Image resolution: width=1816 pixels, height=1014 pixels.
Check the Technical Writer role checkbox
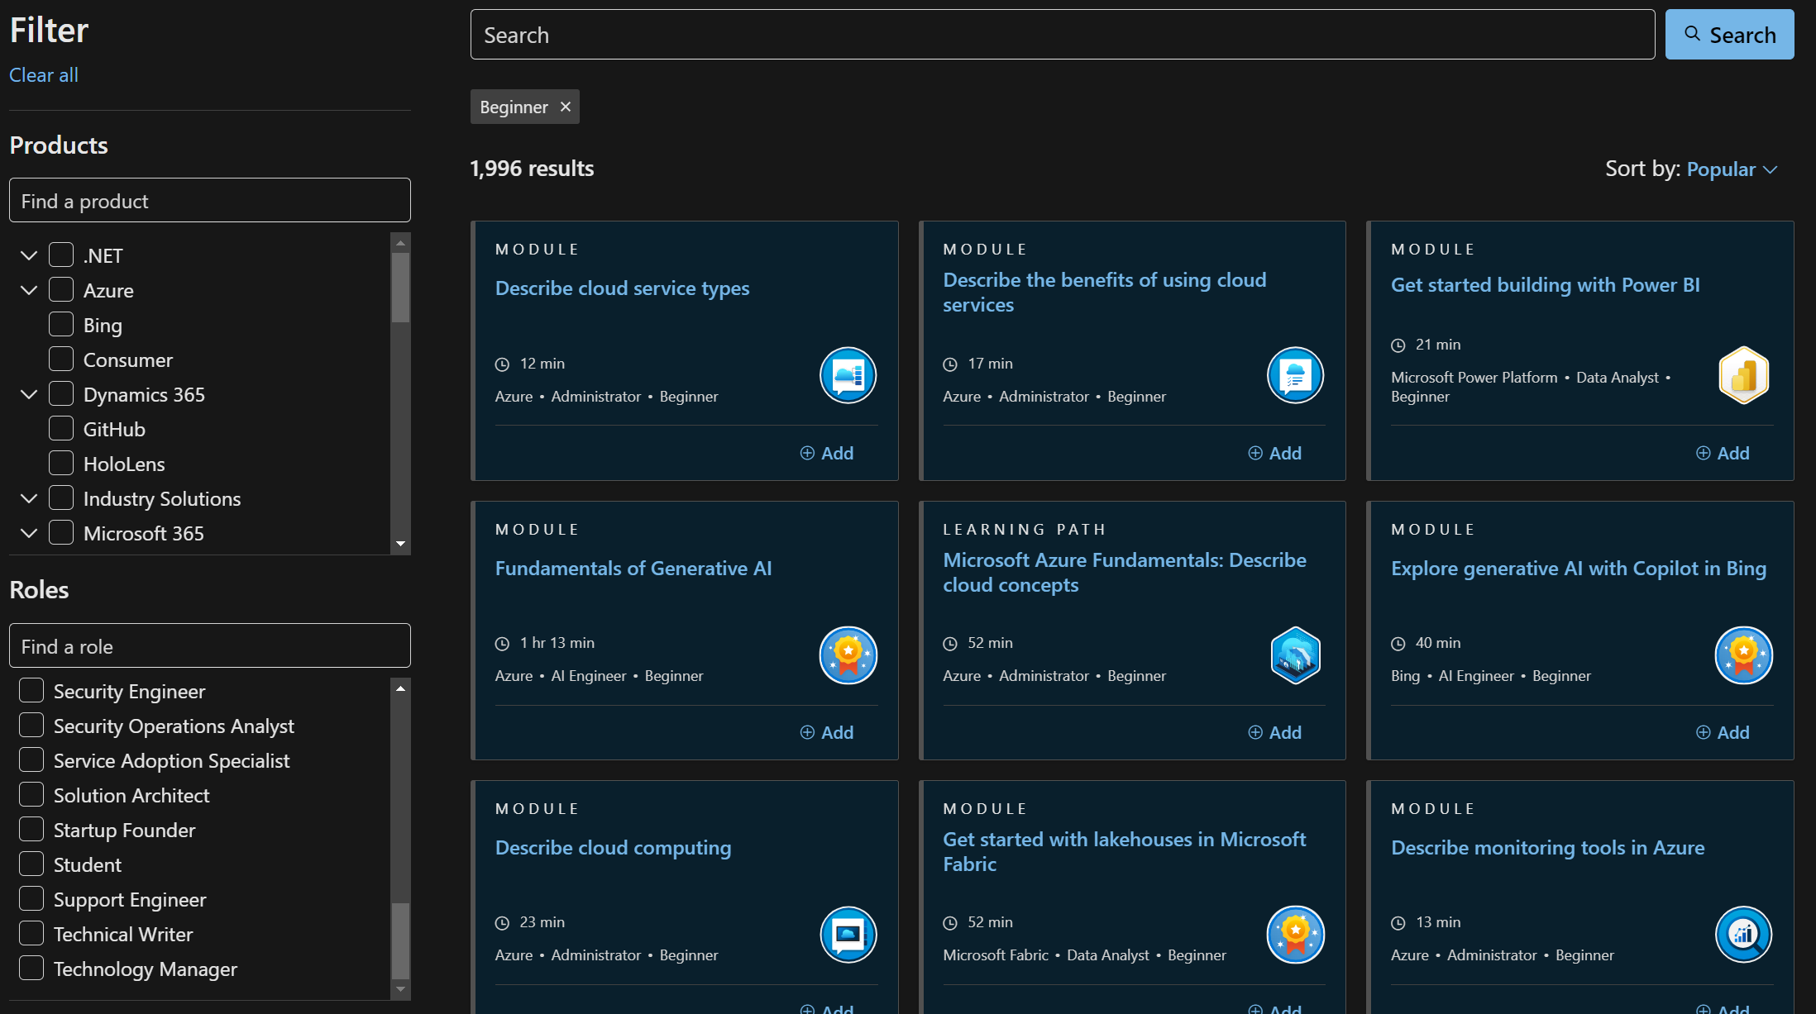[x=31, y=933]
